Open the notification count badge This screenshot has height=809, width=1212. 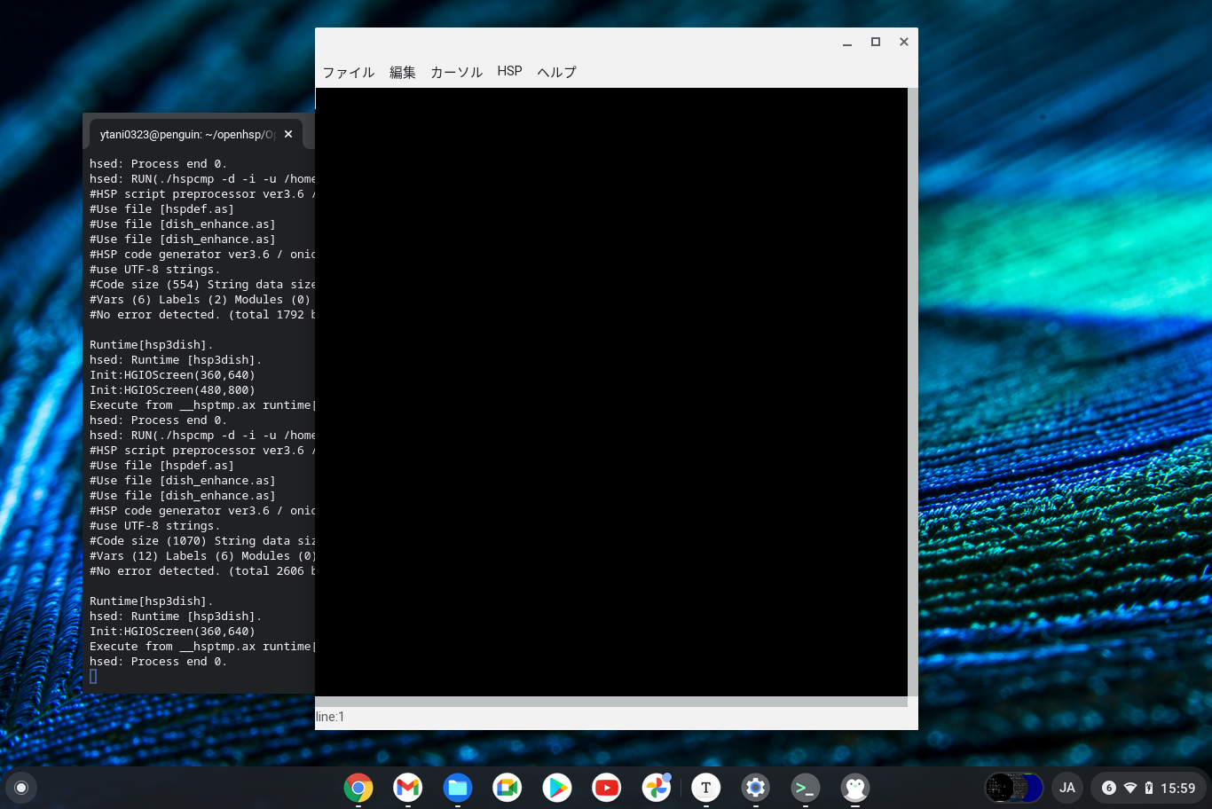[x=1108, y=788]
